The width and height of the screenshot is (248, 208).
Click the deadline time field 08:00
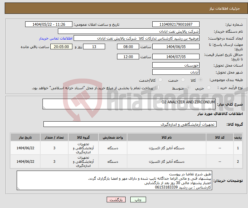tap(128, 47)
